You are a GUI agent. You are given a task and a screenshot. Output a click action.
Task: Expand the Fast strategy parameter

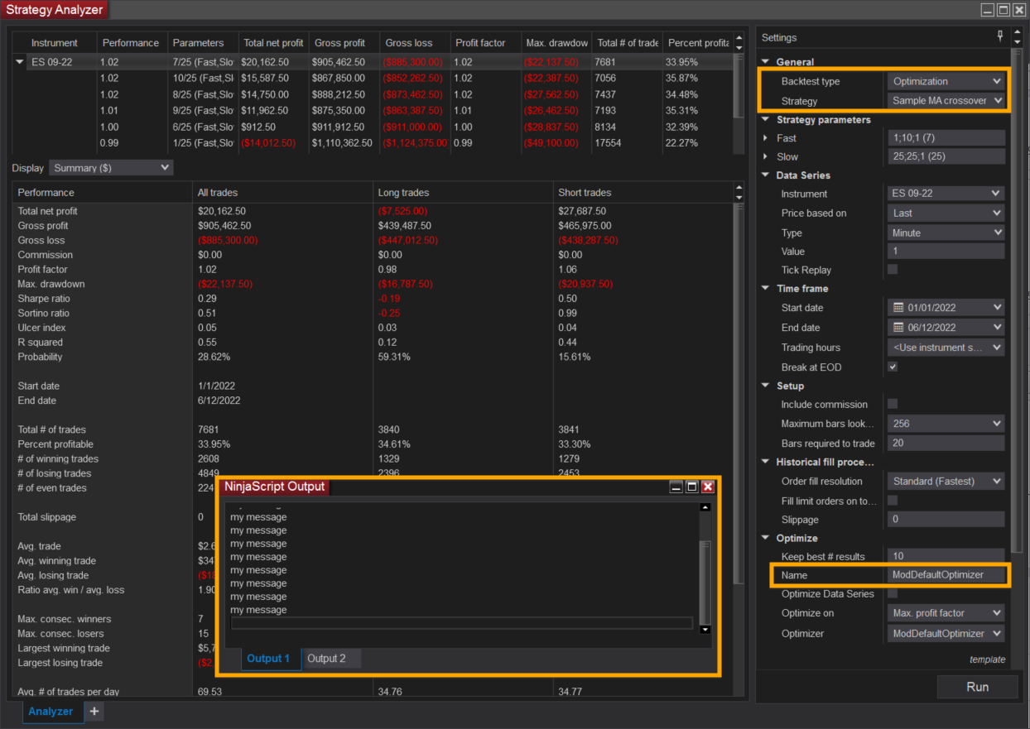pos(765,138)
